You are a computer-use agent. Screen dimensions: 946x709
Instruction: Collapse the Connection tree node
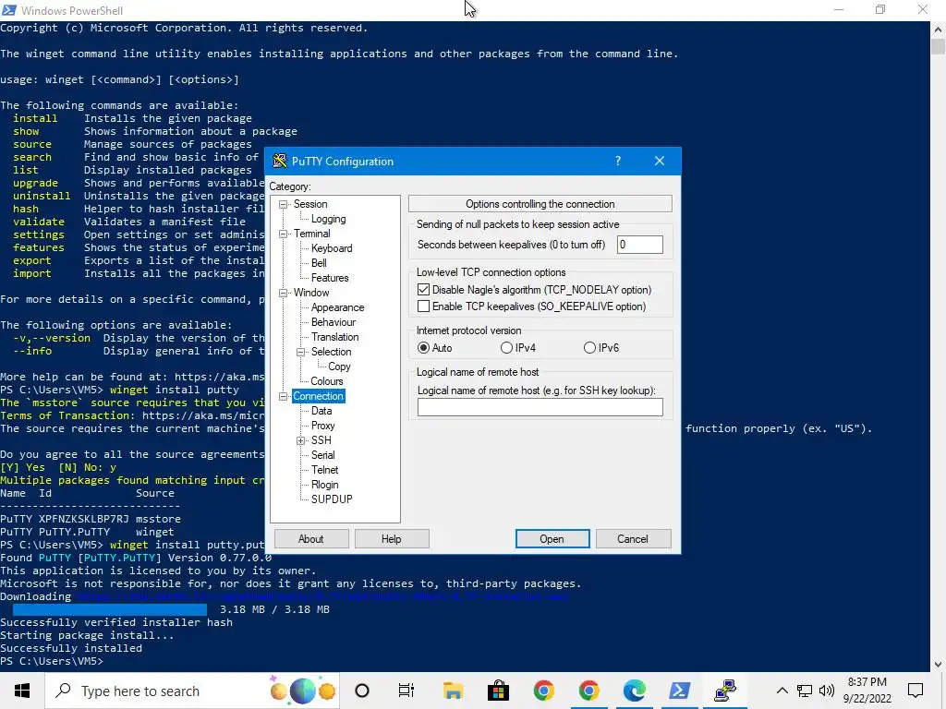tap(283, 397)
